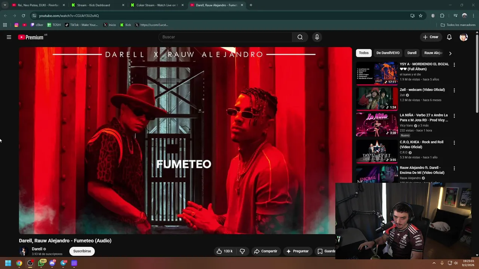Open options for YSY A album video
The height and width of the screenshot is (269, 479).
[454, 65]
